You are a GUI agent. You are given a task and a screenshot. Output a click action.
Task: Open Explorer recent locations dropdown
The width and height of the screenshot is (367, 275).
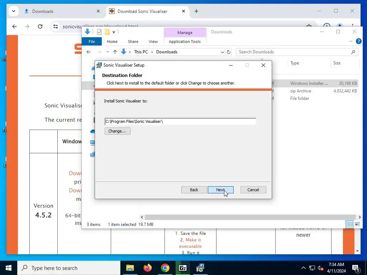click(108, 52)
